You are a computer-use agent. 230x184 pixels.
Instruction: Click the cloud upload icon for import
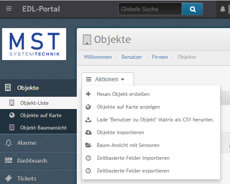point(88,132)
